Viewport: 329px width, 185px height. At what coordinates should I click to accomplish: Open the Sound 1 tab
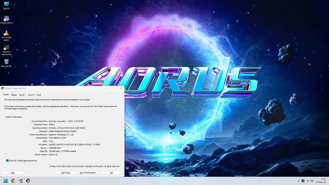pyautogui.click(x=22, y=95)
